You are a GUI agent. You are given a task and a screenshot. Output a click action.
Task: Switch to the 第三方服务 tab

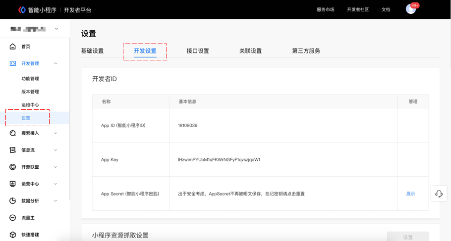pos(306,51)
